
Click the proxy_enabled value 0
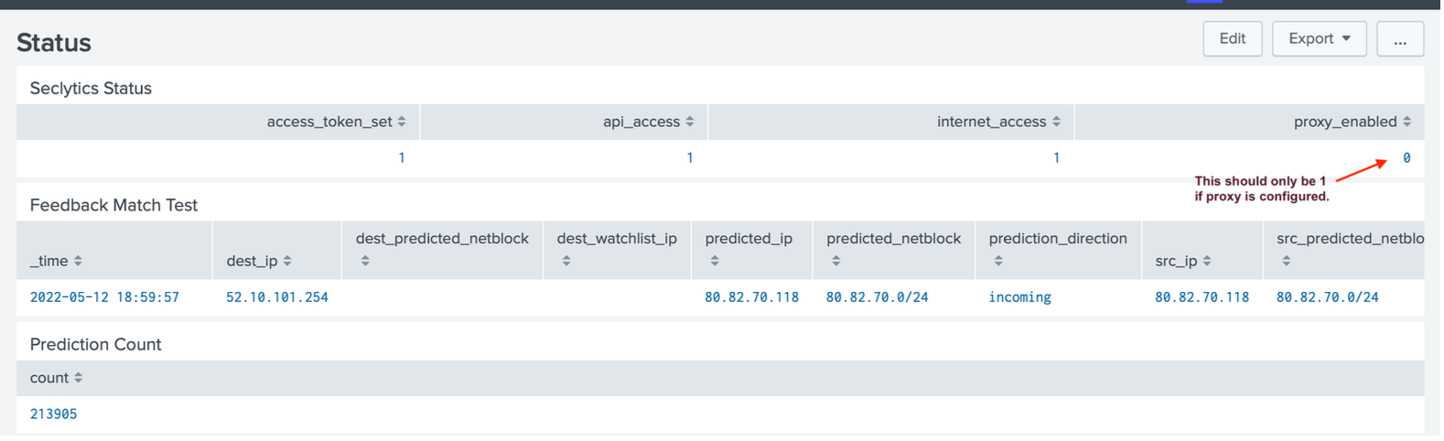[x=1406, y=158]
